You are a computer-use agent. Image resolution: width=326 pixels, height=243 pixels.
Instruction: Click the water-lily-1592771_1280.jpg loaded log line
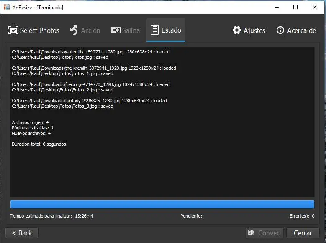[91, 52]
